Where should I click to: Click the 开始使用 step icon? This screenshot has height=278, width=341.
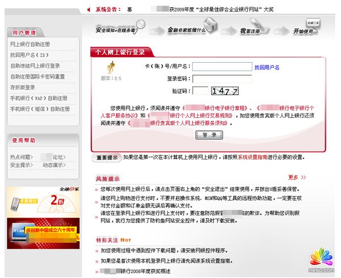pos(304,28)
